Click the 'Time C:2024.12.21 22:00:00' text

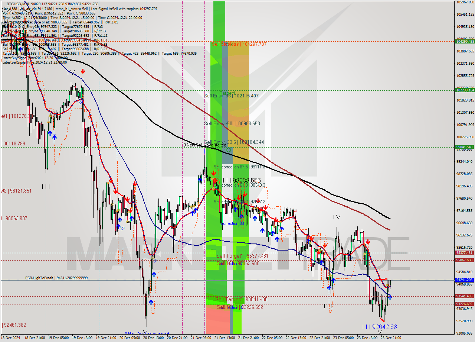(x=120, y=18)
